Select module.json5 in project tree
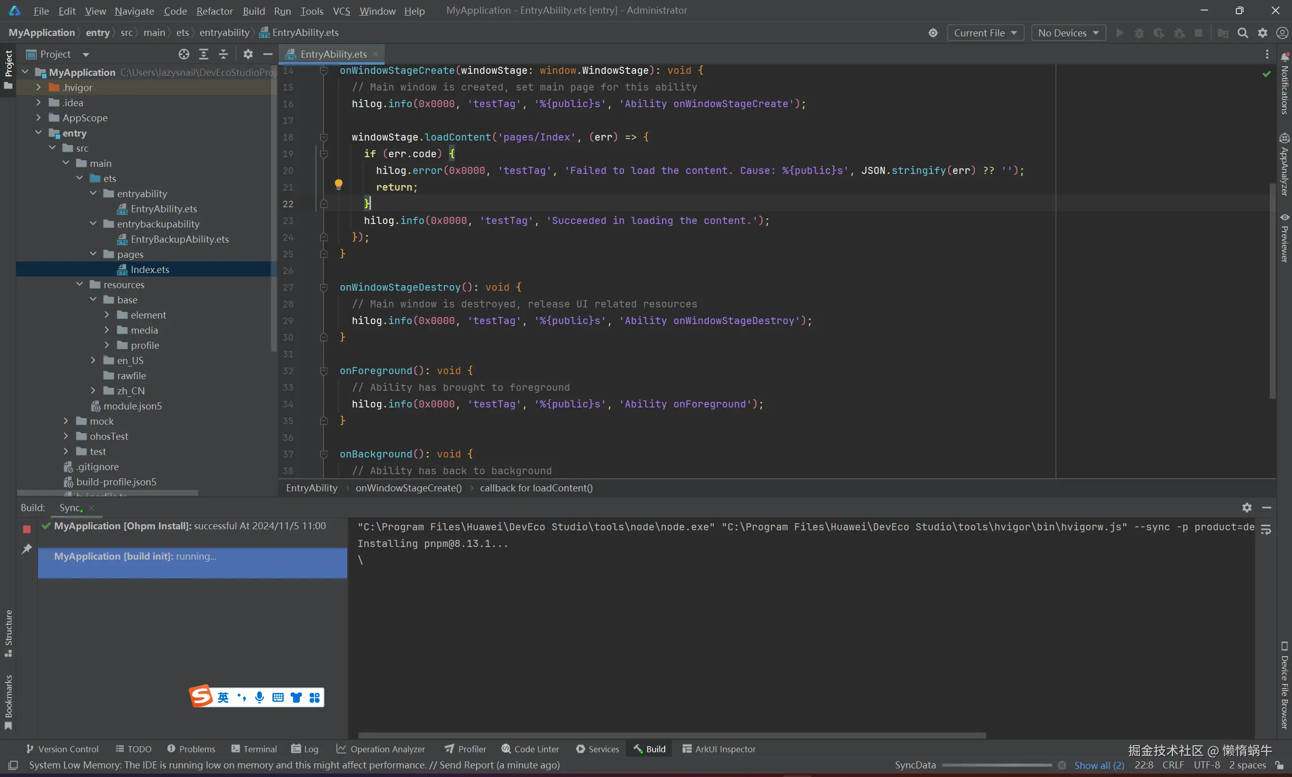The height and width of the screenshot is (777, 1292). (132, 406)
